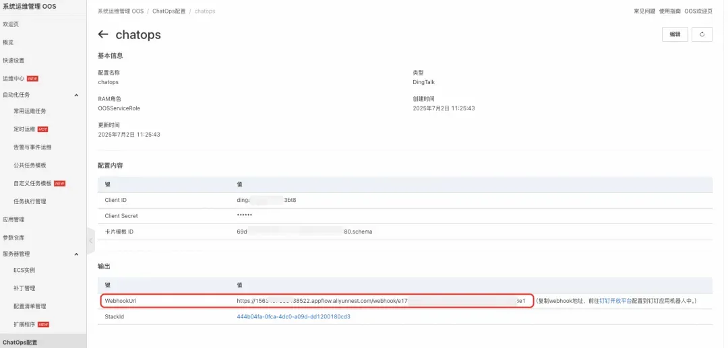Open 使用指南 in the top bar
The height and width of the screenshot is (348, 728).
coord(670,11)
